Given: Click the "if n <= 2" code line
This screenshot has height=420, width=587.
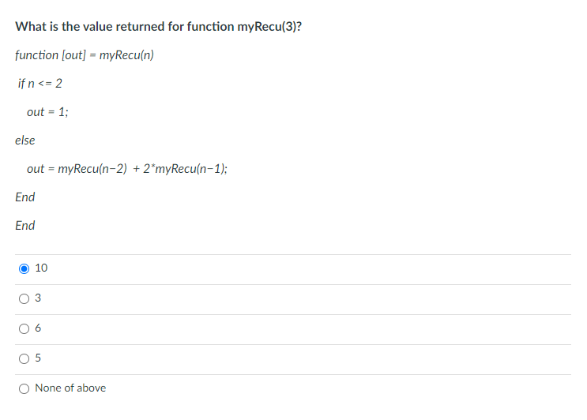Looking at the screenshot, I should 40,83.
